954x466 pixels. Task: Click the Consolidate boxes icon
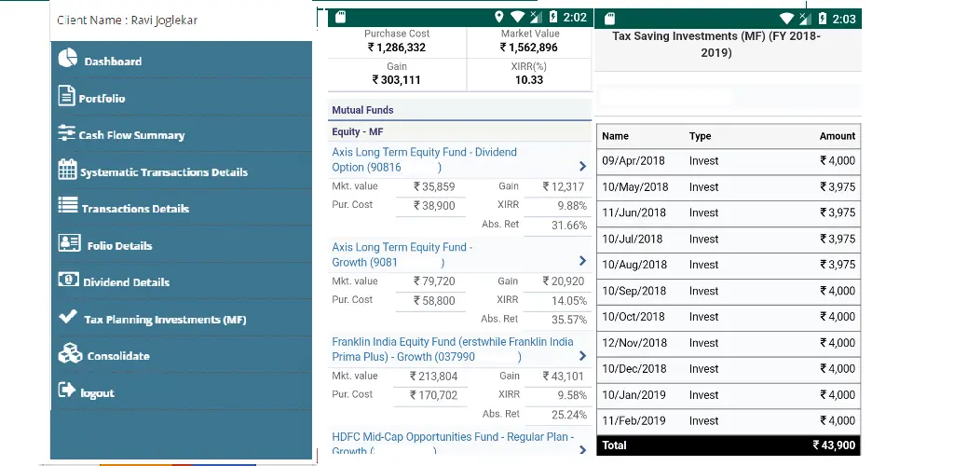70,353
